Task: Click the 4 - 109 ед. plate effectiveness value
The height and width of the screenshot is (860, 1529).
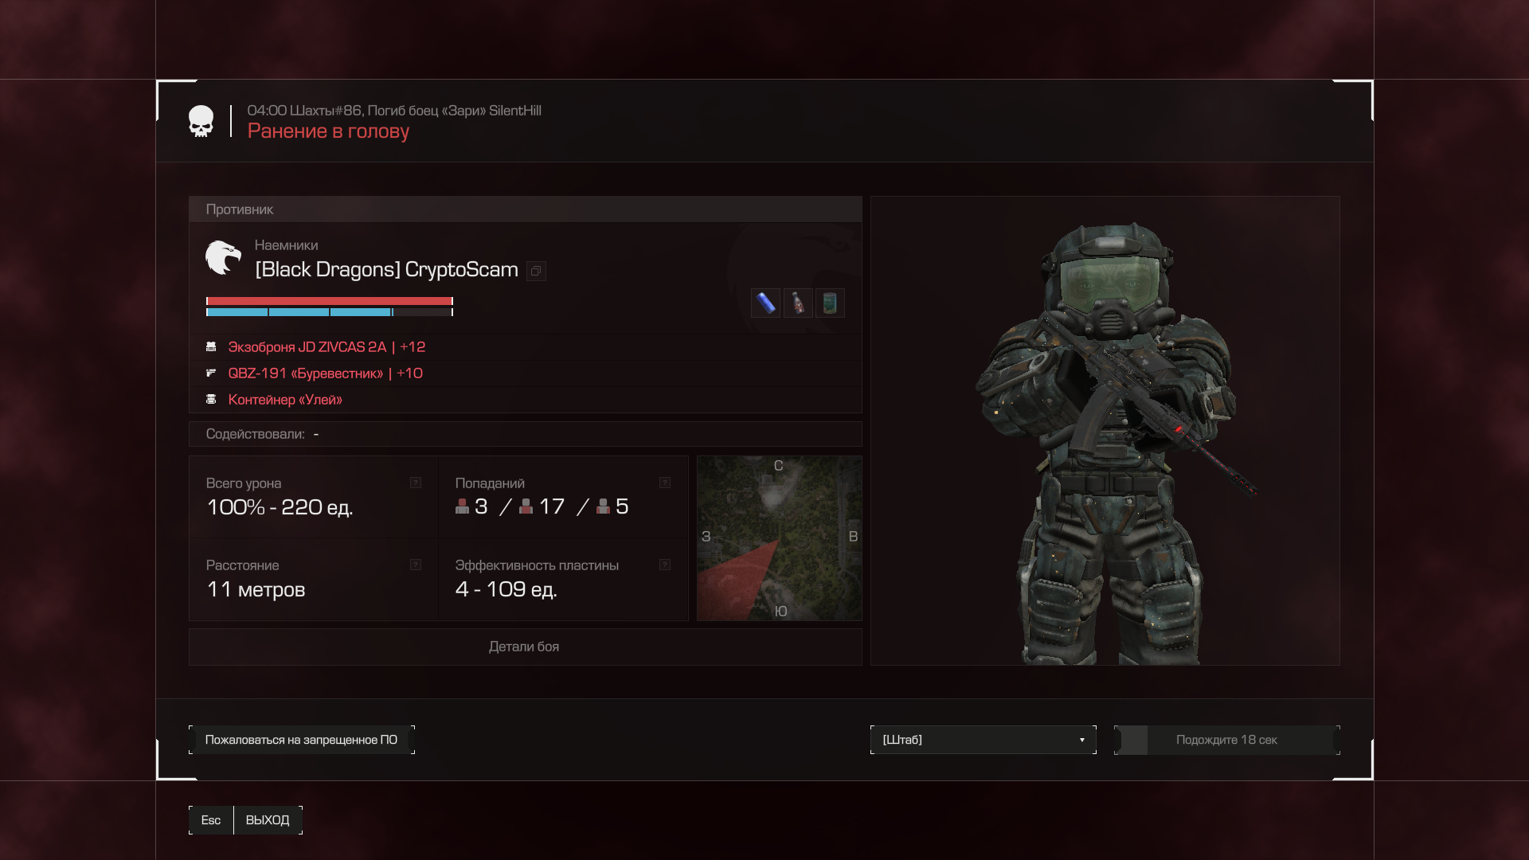Action: [506, 589]
